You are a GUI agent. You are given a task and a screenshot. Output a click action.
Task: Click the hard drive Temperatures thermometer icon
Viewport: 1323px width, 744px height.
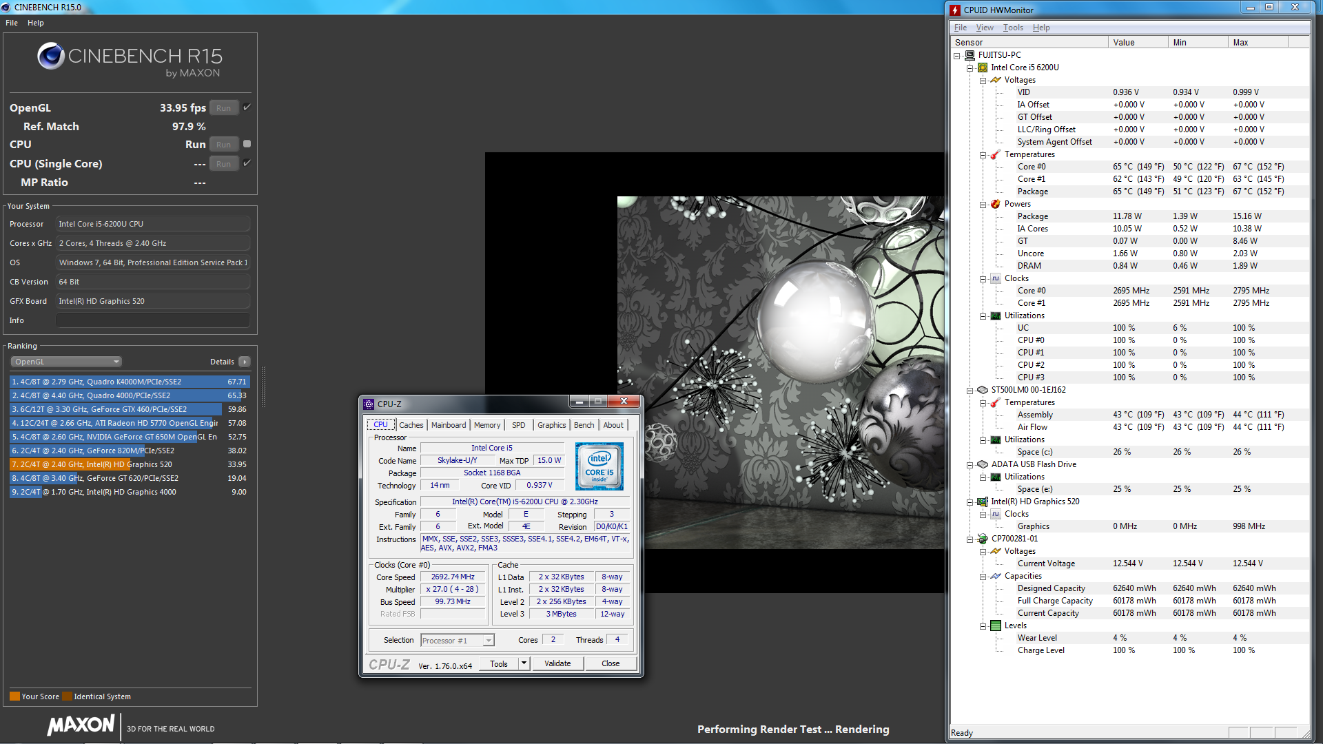pyautogui.click(x=996, y=402)
